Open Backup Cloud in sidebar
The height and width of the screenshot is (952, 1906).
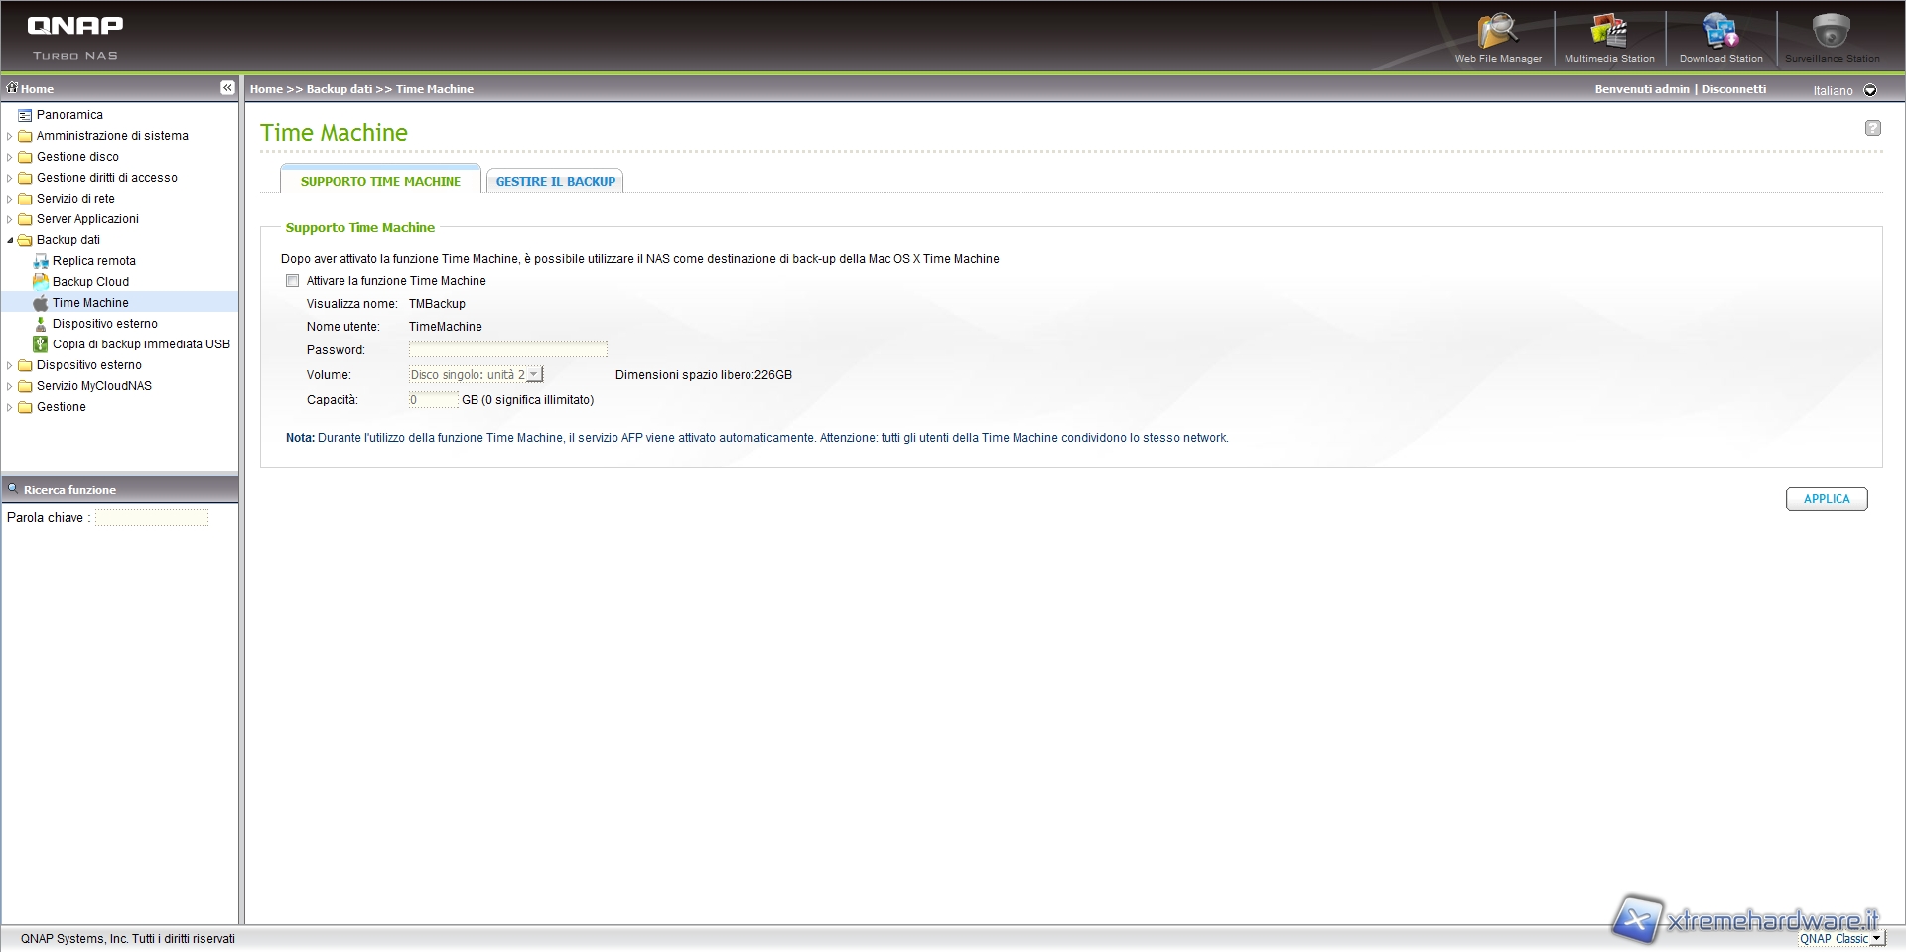(x=90, y=282)
